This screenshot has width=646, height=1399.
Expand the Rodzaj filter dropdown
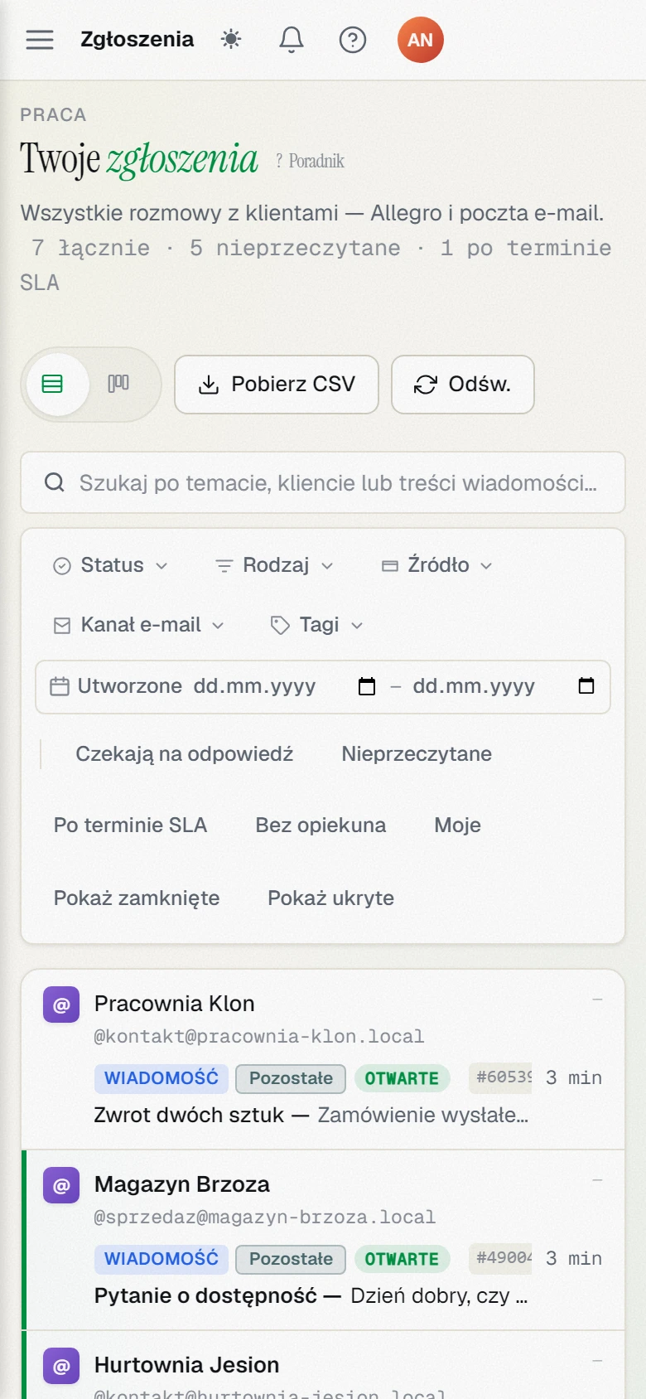(x=275, y=565)
